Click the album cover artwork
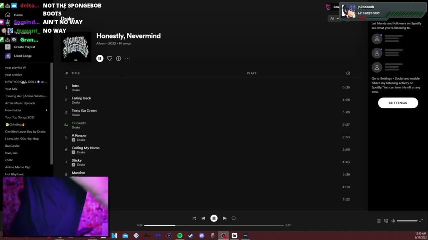The height and width of the screenshot is (240, 428). click(x=76, y=47)
